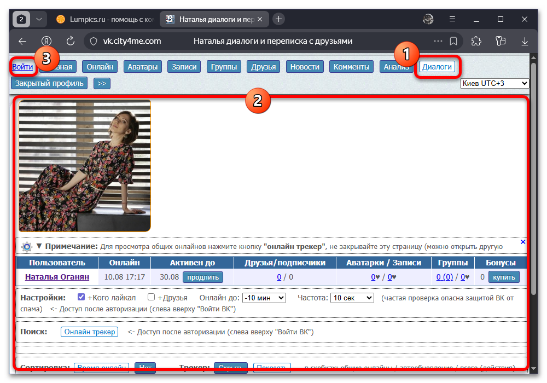Screen dimensions: 547x383
Task: Click the gear icon next to Примечание
Action: tap(27, 247)
